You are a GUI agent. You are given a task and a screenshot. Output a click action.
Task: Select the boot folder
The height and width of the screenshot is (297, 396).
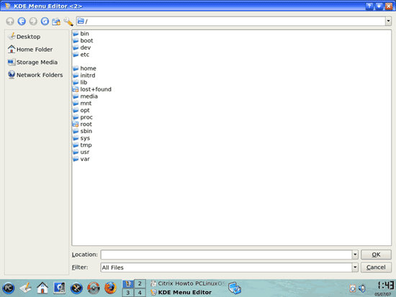[x=83, y=40]
